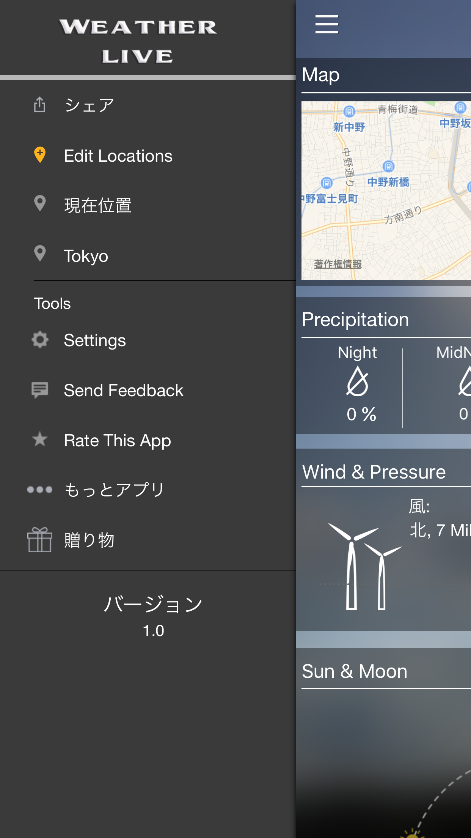This screenshot has height=838, width=471.
Task: Tap the Settings gear icon
Action: (40, 340)
